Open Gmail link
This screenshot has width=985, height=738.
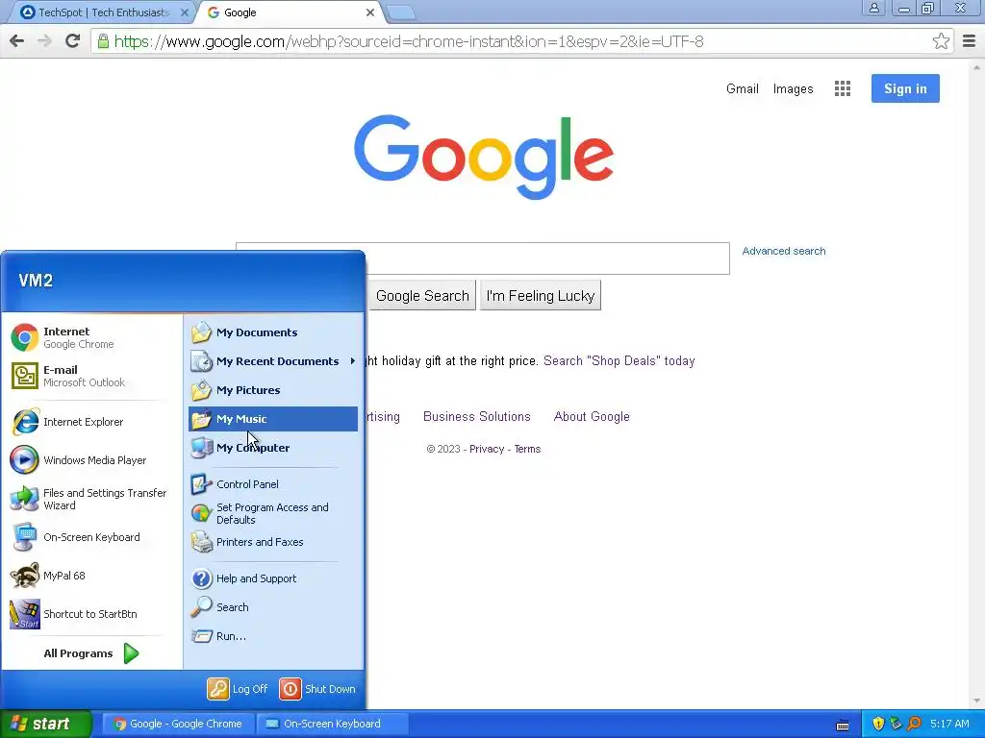pyautogui.click(x=742, y=88)
